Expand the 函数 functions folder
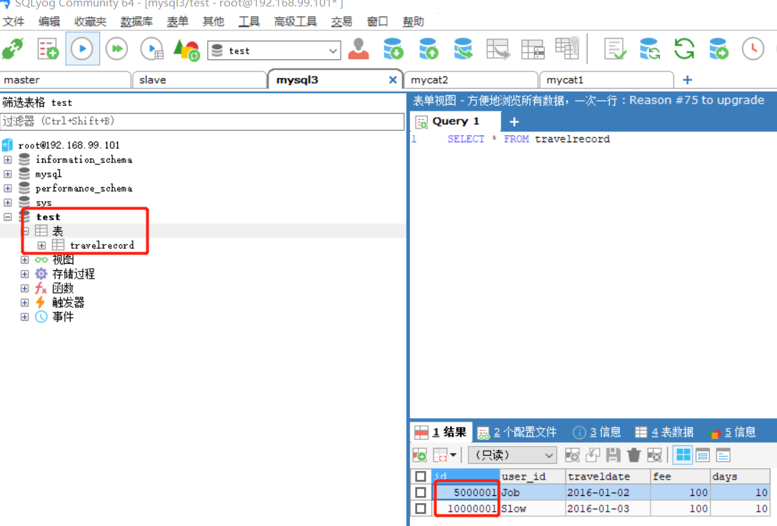This screenshot has width=777, height=526. 25,288
